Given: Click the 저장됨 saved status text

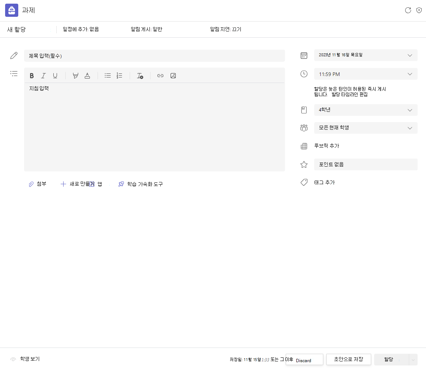Looking at the screenshot, I should [261, 360].
